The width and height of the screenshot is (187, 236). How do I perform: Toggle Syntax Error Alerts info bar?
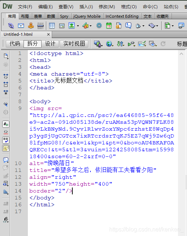point(6,148)
